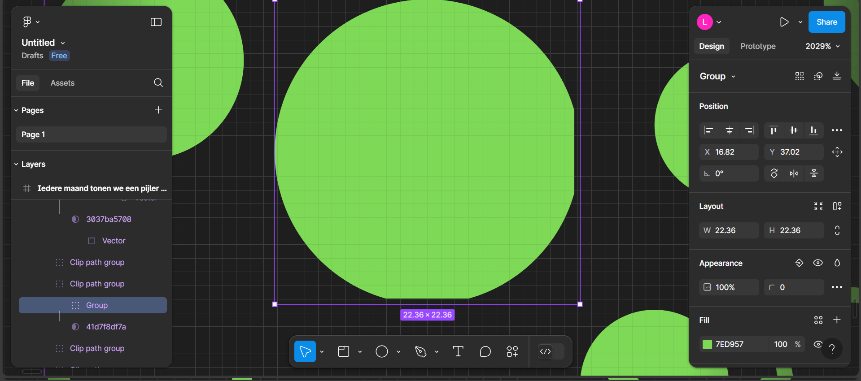
Task: Align selection bottom
Action: 813,130
